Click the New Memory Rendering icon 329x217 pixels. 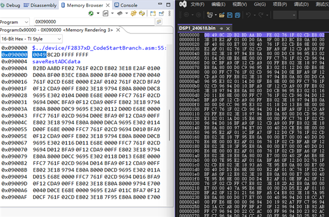click(153, 14)
